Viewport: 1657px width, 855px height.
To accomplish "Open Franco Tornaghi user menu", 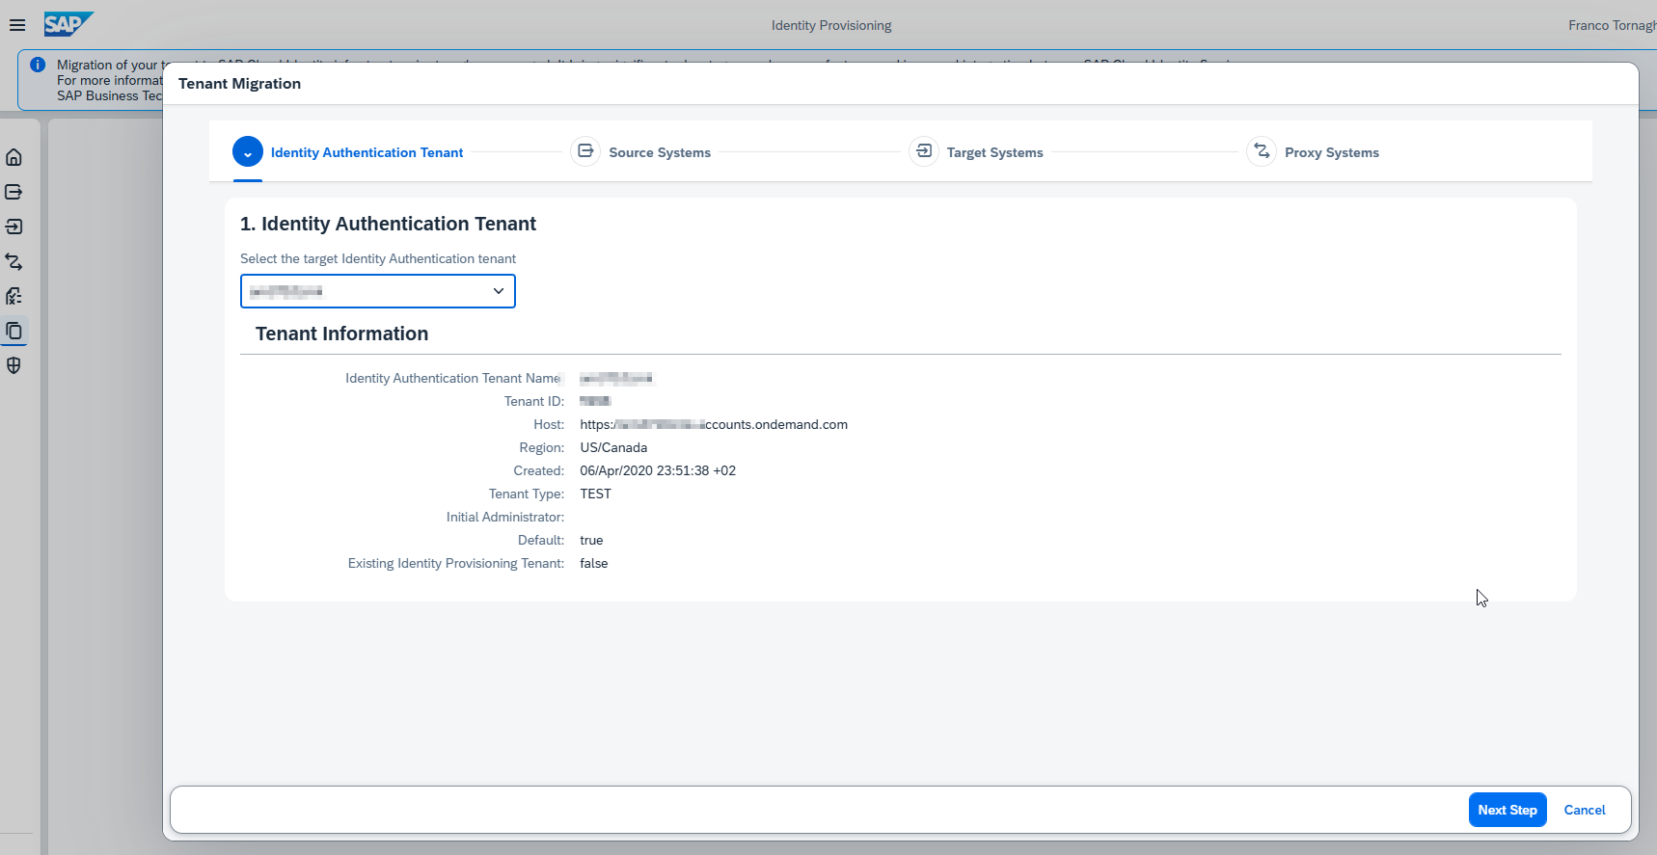I will (1612, 25).
